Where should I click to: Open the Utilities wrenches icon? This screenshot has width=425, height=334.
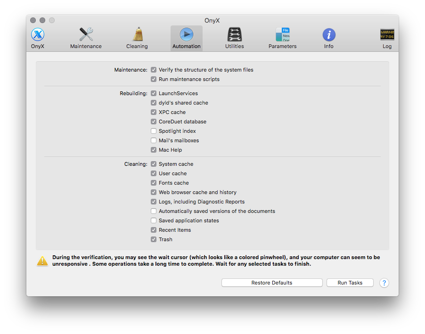[x=235, y=34]
